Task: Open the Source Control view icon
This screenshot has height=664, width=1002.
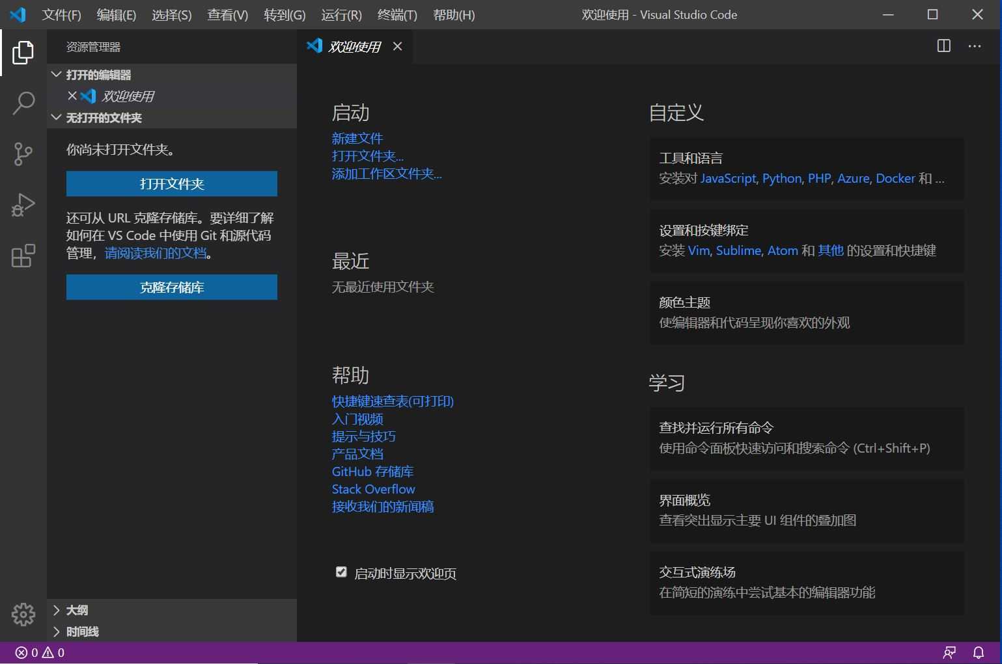Action: pos(23,154)
